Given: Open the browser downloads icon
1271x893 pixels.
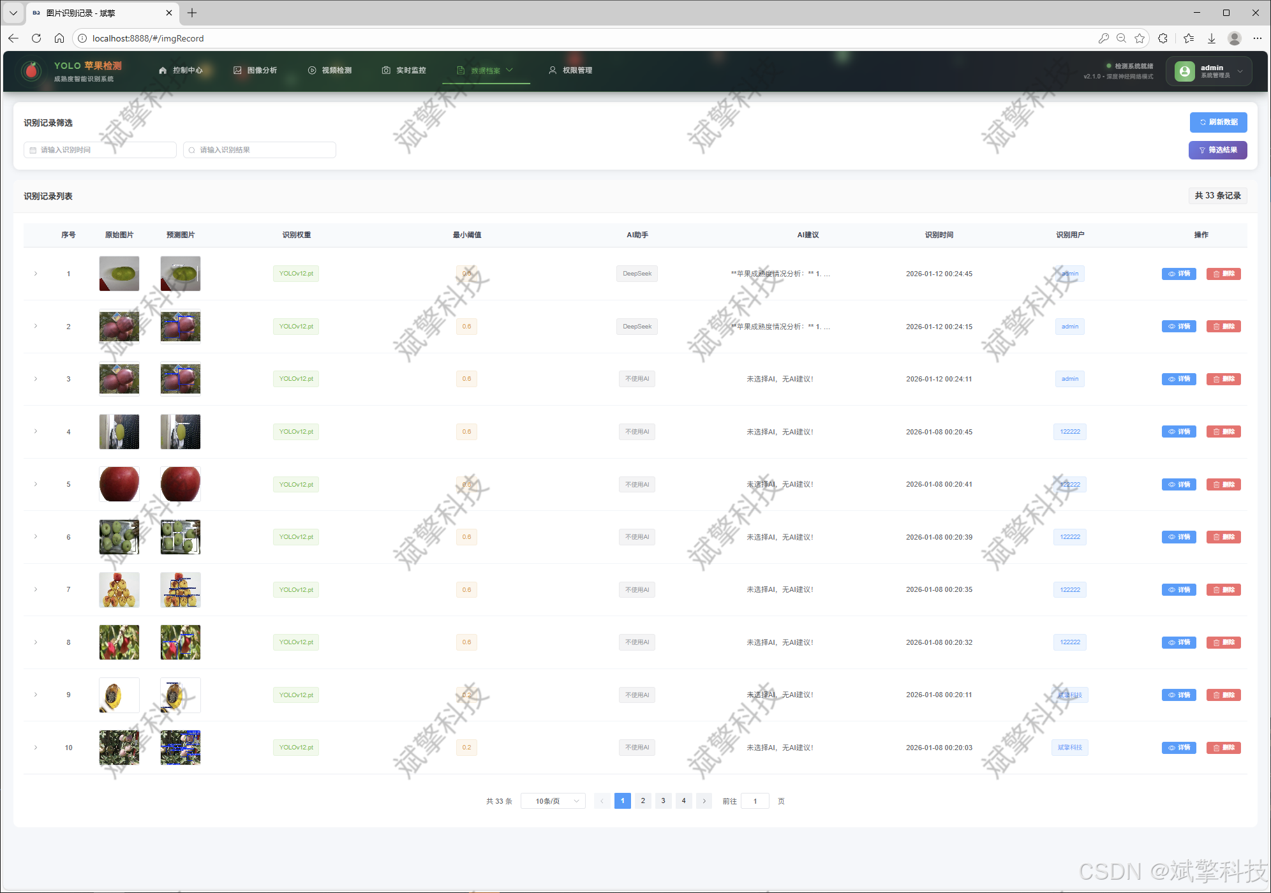Looking at the screenshot, I should coord(1212,38).
